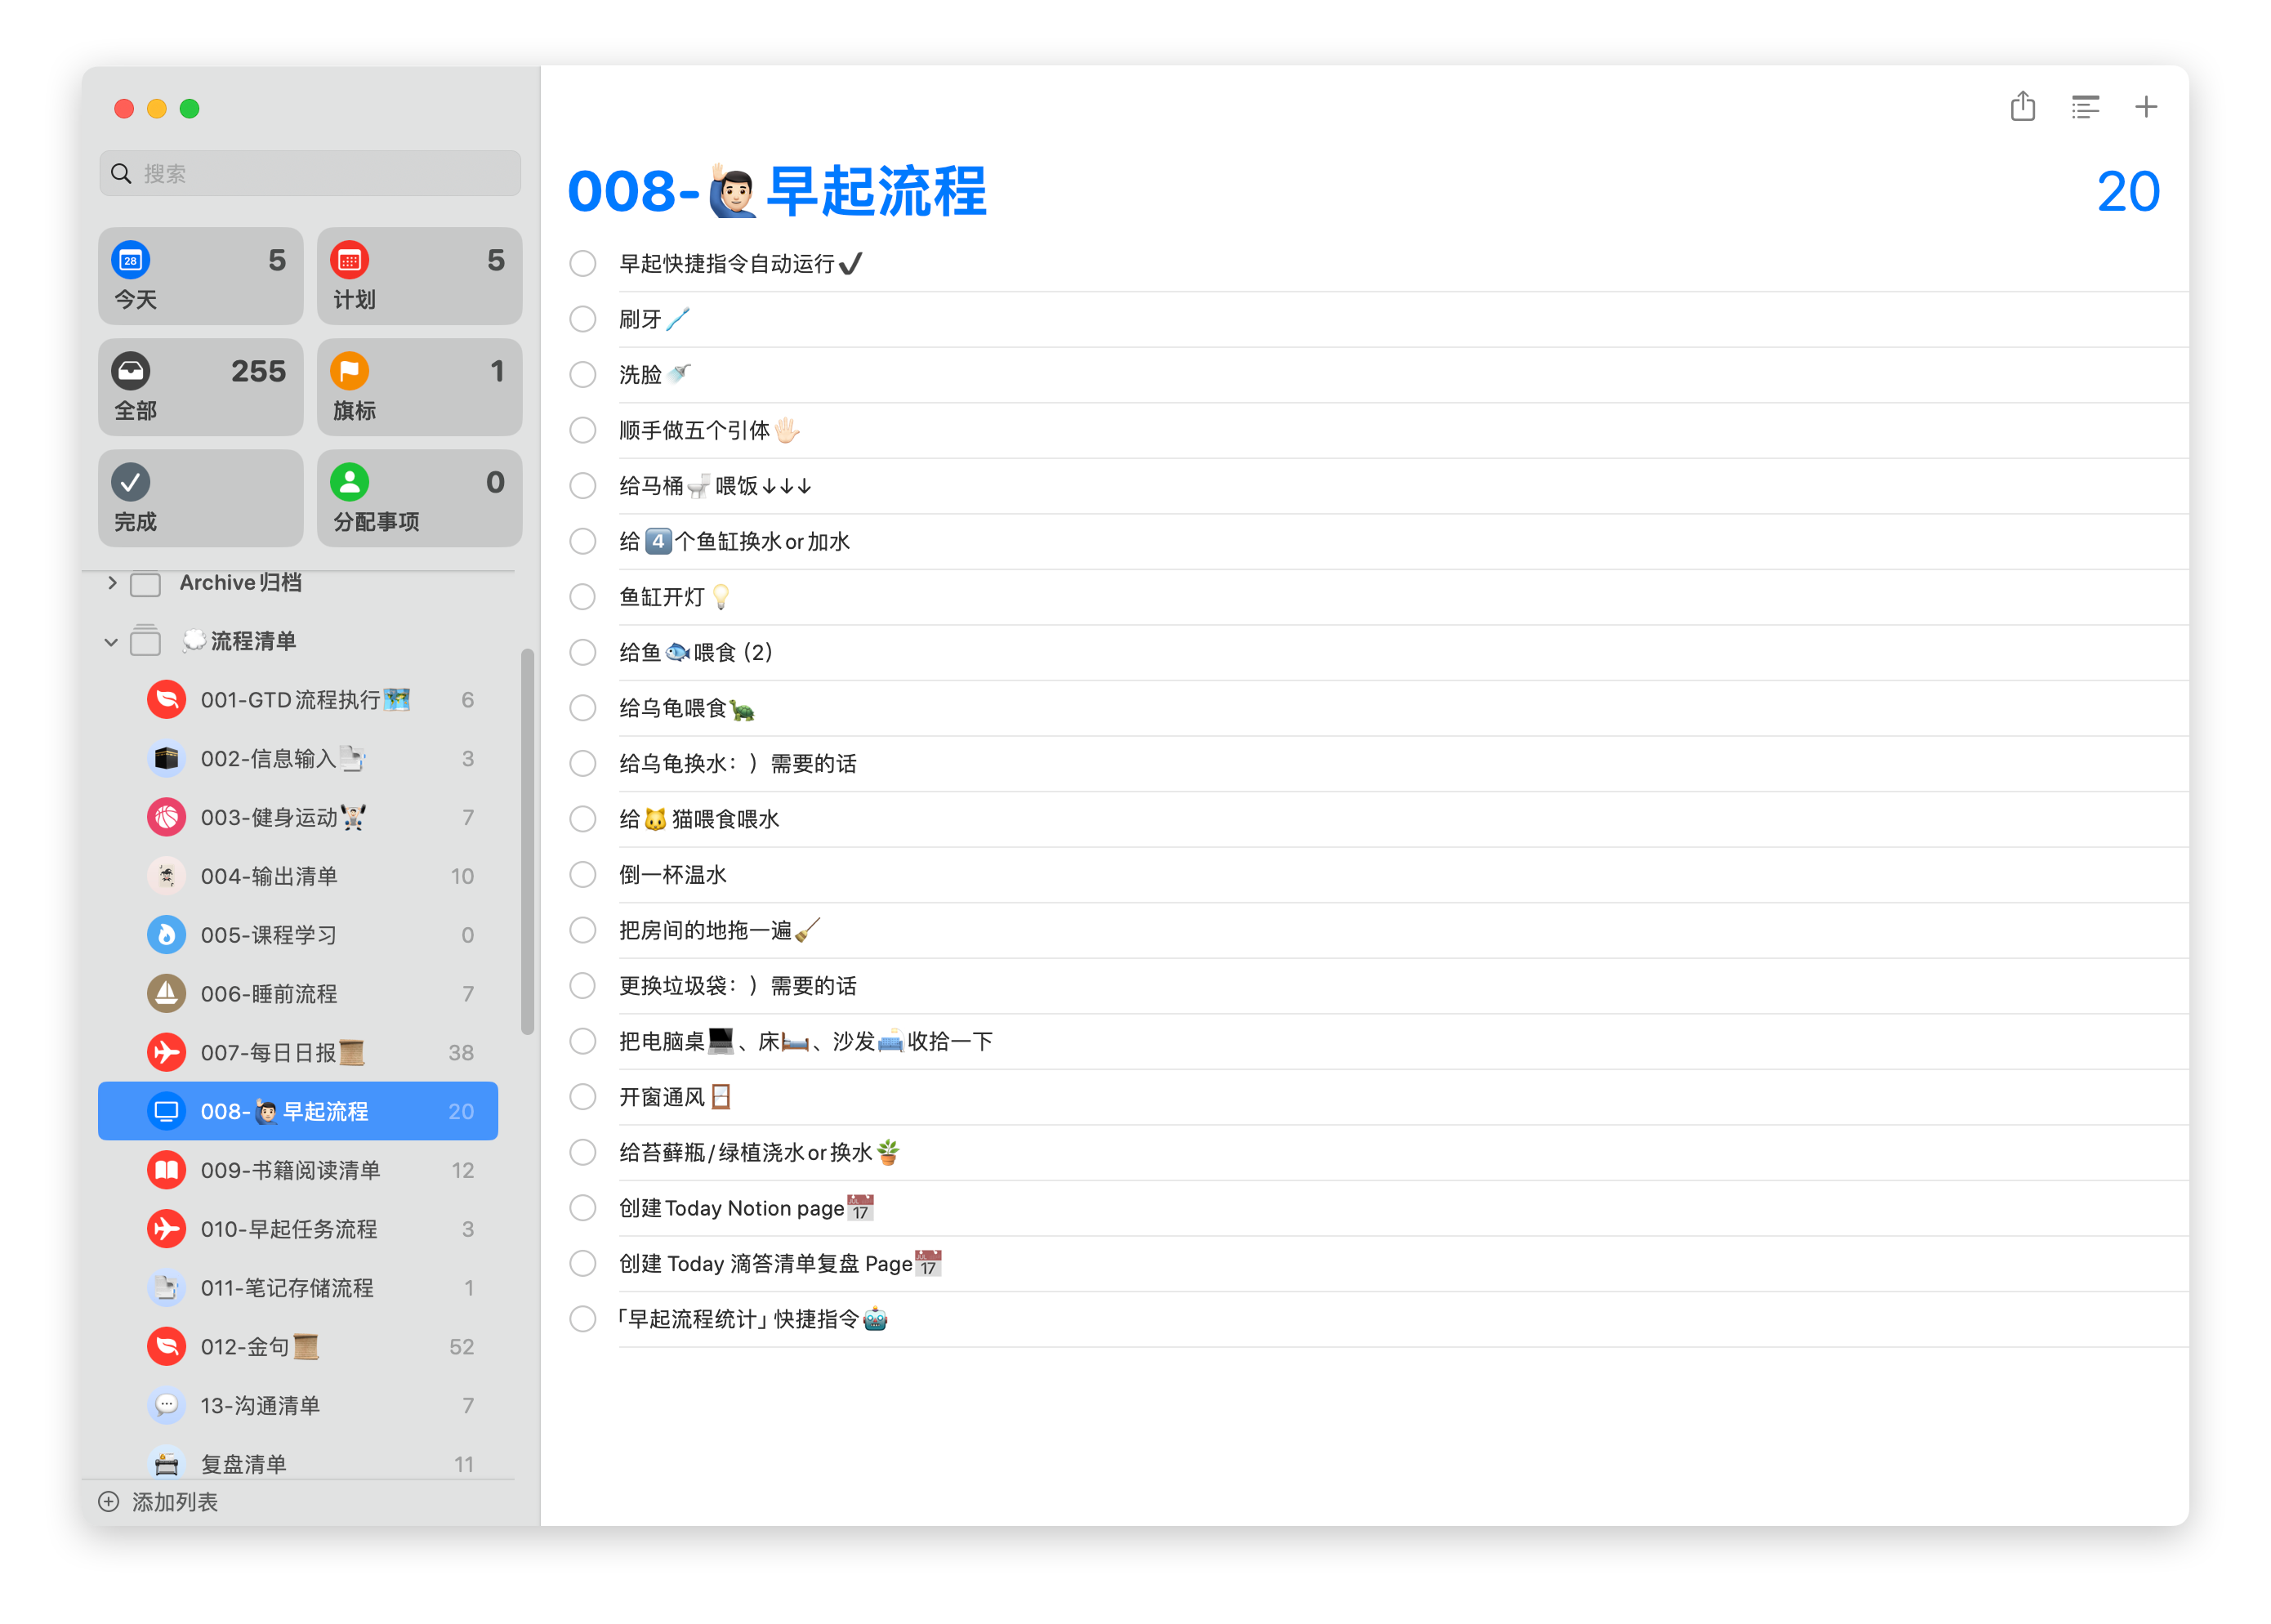Click the 搜索 search field
The image size is (2271, 1624).
point(310,174)
